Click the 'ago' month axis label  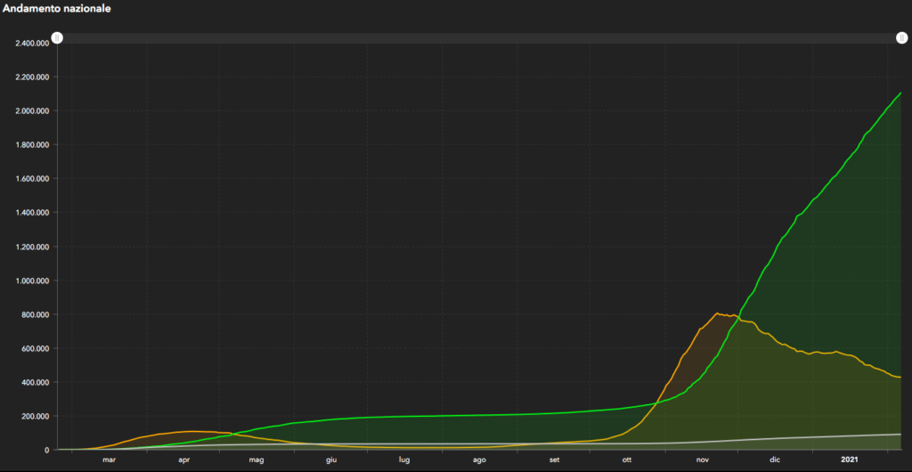click(x=479, y=460)
